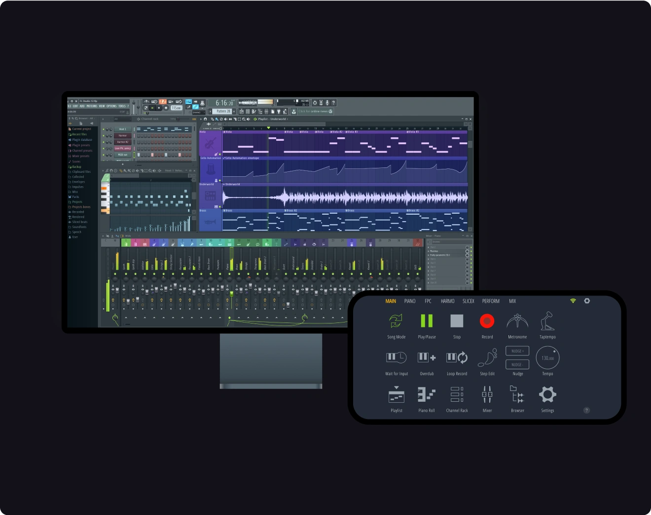
Task: Select the Harmor #2 channel button
Action: pos(123,142)
